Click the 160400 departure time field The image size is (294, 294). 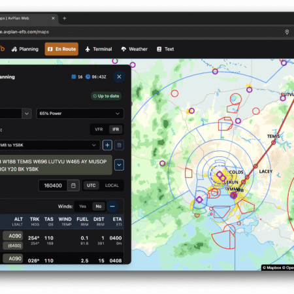[x=53, y=186]
